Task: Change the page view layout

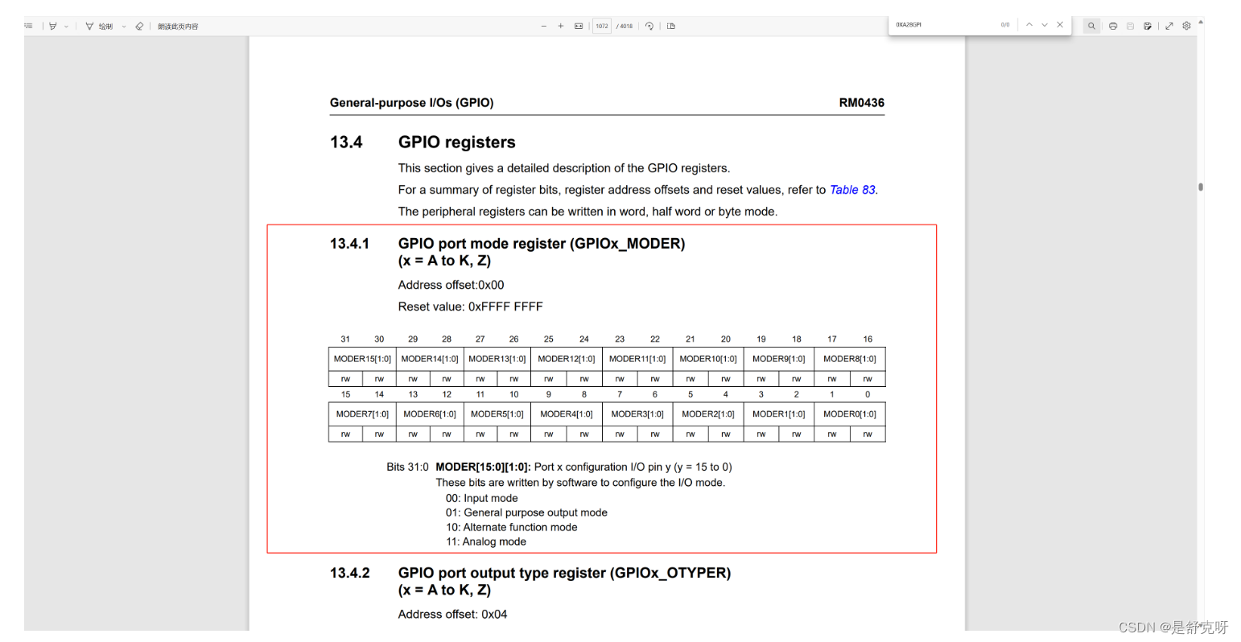Action: pos(671,26)
